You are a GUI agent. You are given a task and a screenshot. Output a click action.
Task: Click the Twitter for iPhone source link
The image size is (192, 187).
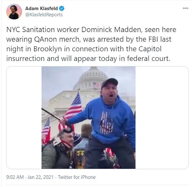tap(77, 177)
